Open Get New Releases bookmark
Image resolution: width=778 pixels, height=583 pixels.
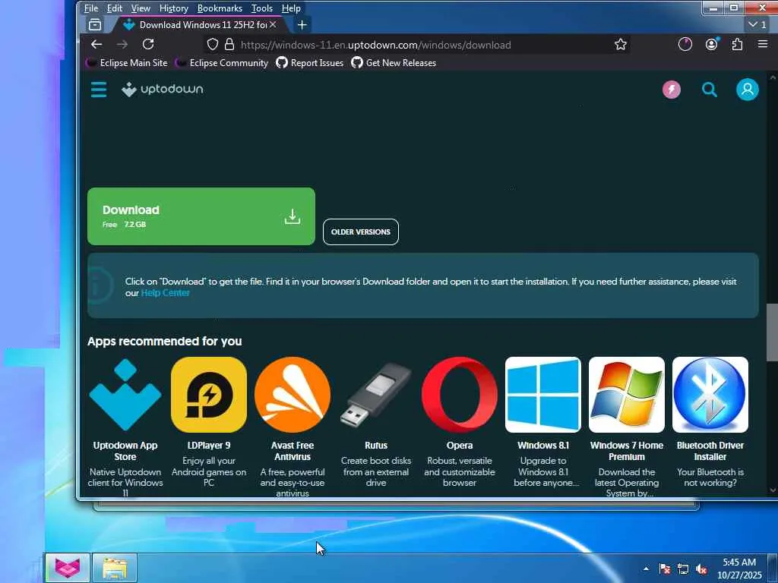[394, 63]
